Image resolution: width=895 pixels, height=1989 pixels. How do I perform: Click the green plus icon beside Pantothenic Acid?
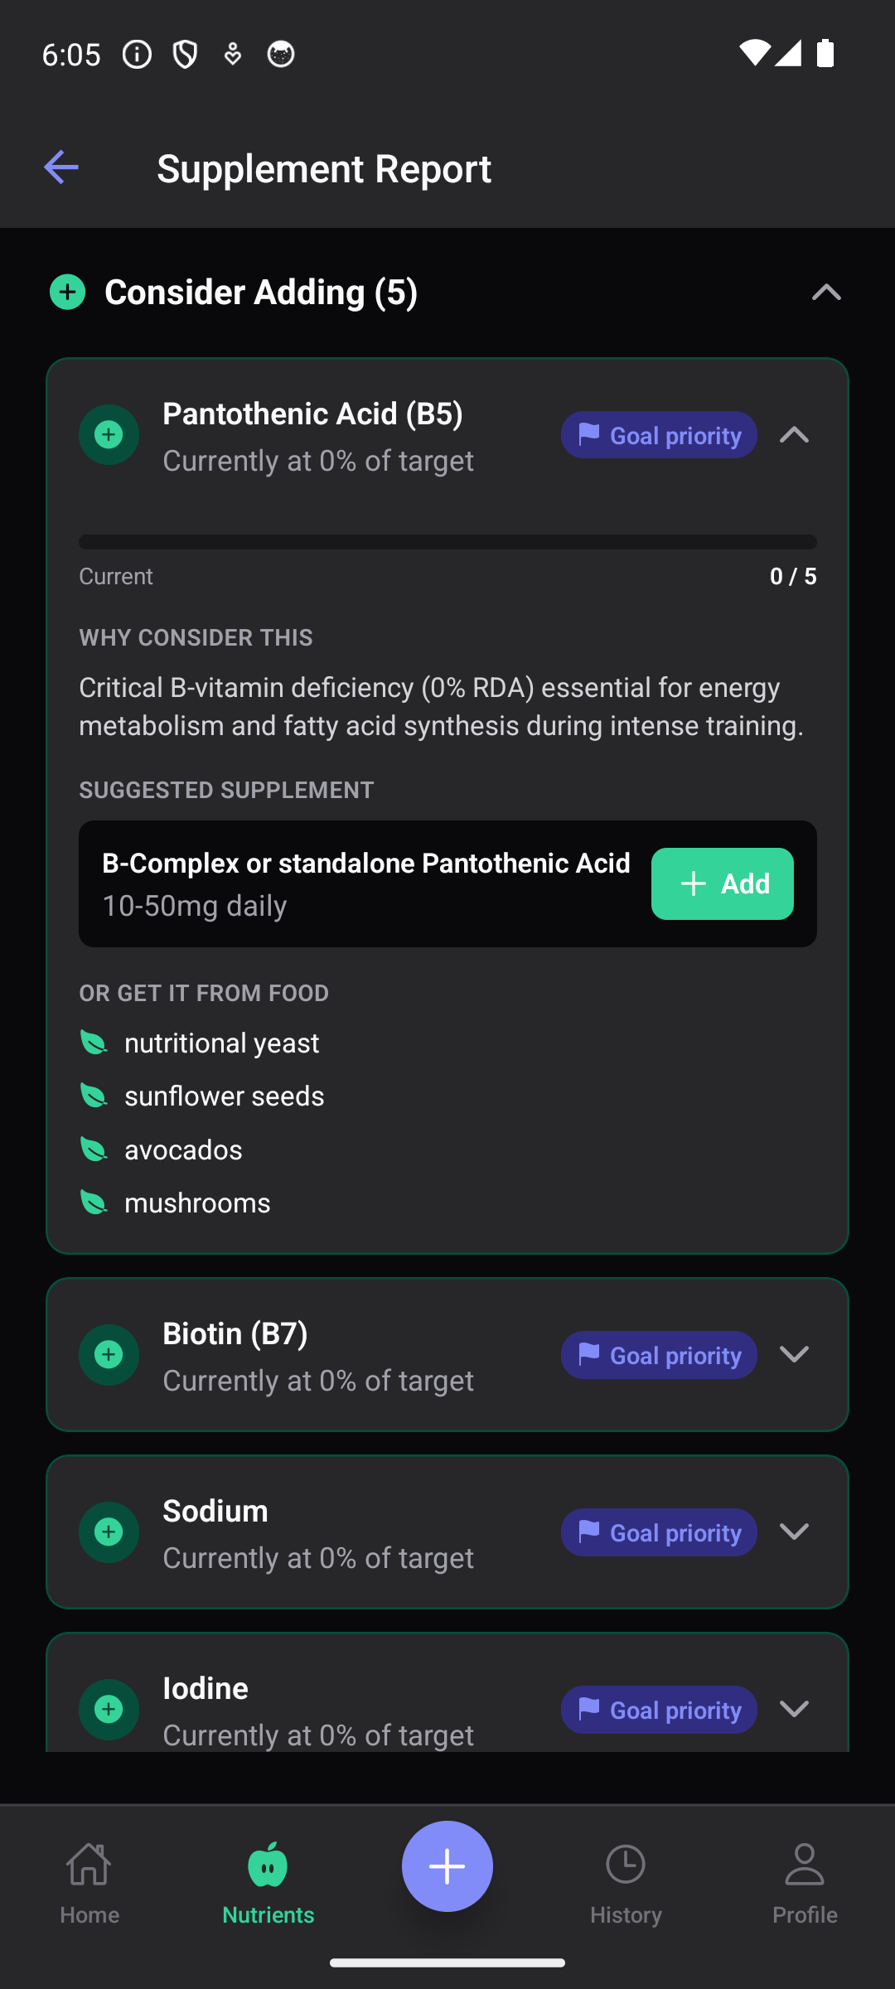[x=109, y=434]
